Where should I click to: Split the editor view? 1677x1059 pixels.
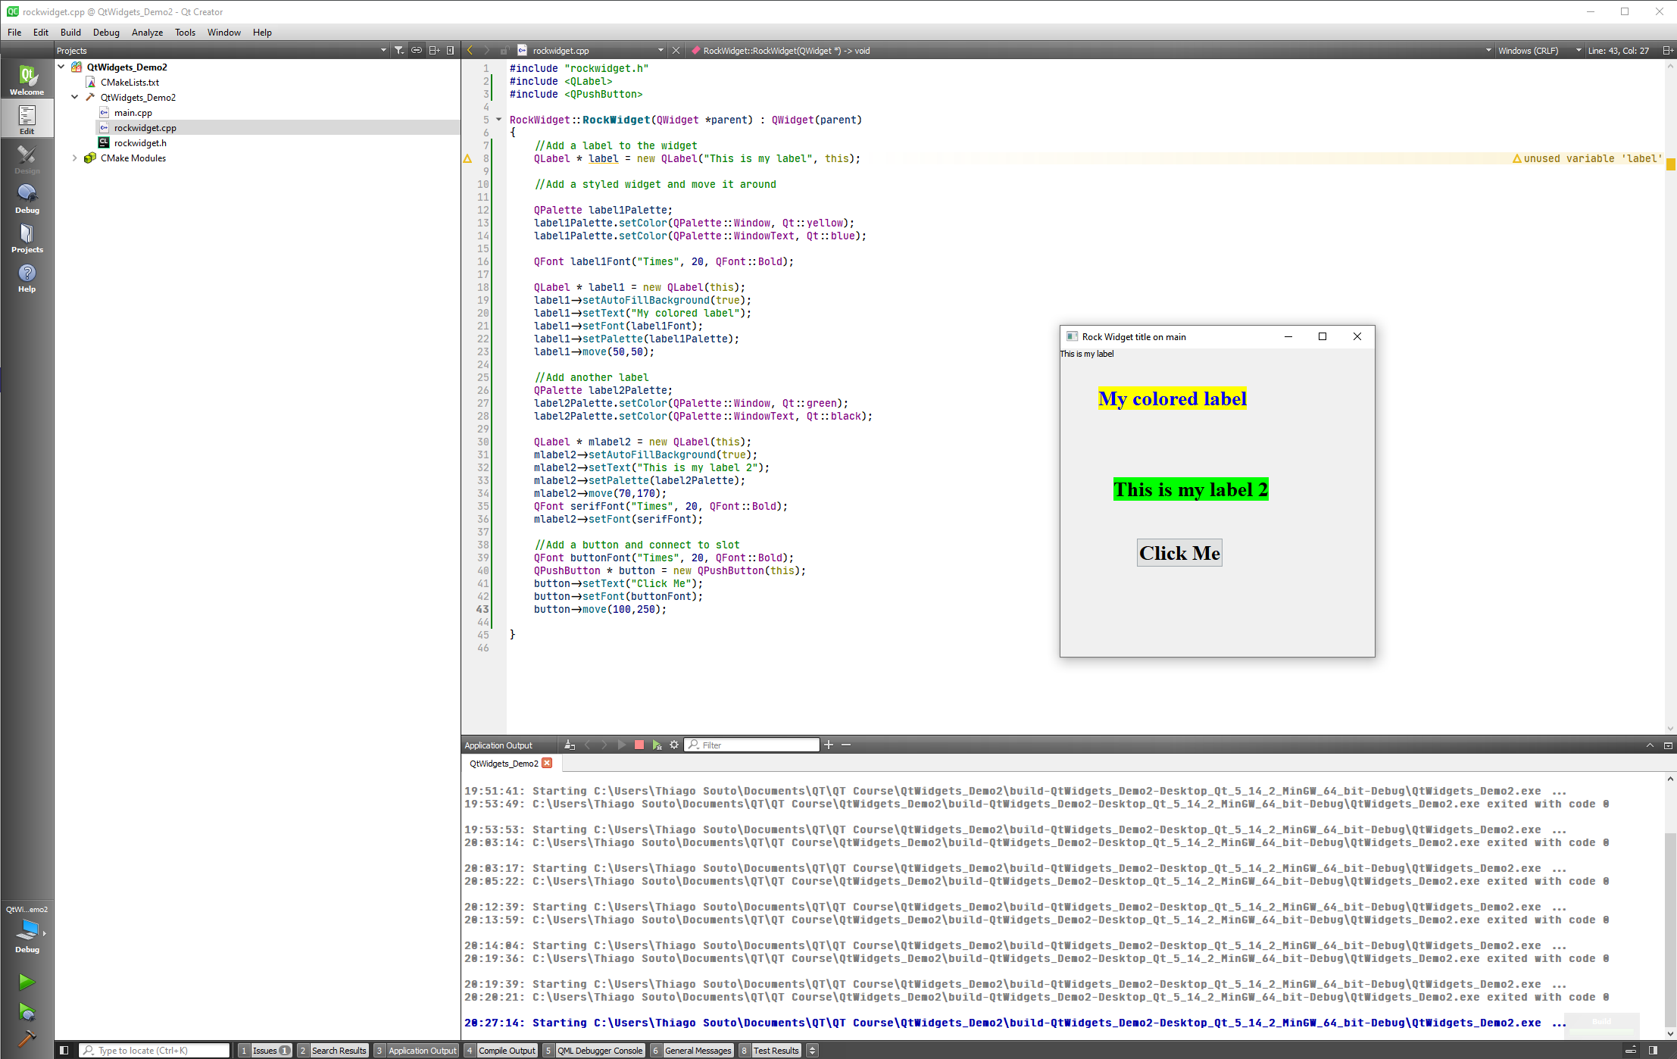click(1667, 51)
